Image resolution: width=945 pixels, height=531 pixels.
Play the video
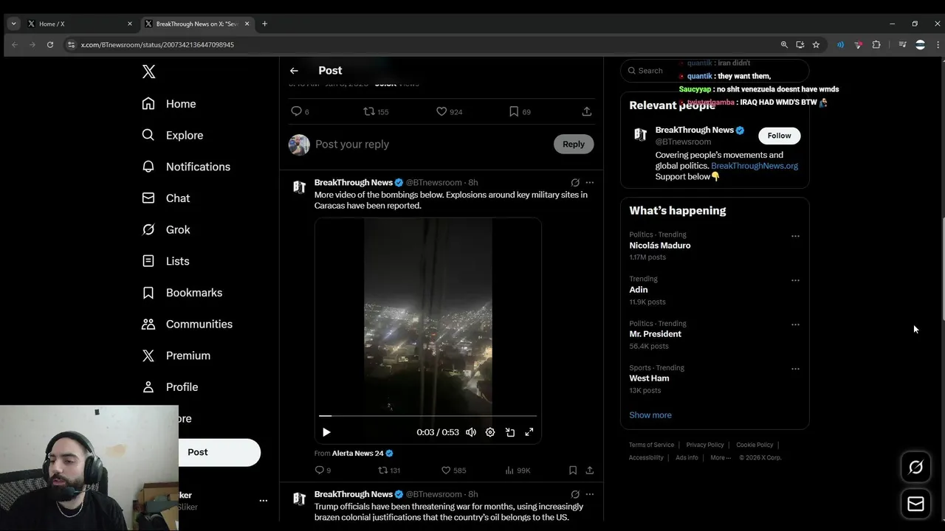[x=326, y=432]
